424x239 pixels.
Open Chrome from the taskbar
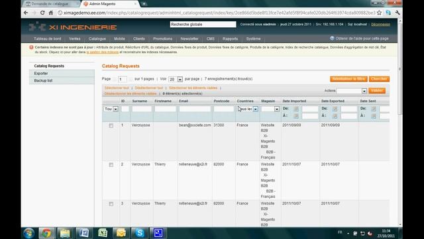[x=46, y=233]
